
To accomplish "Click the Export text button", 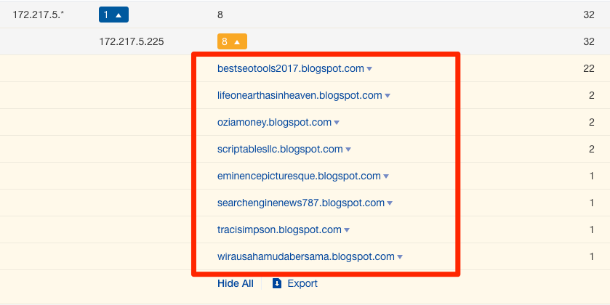I will 302,284.
